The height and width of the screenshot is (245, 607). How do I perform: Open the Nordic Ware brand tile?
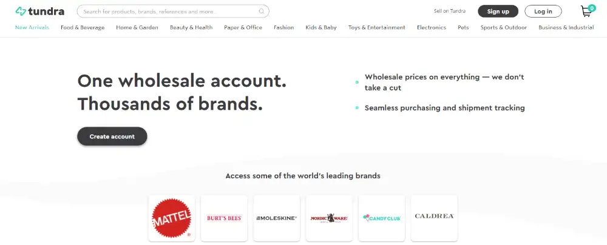pos(329,218)
